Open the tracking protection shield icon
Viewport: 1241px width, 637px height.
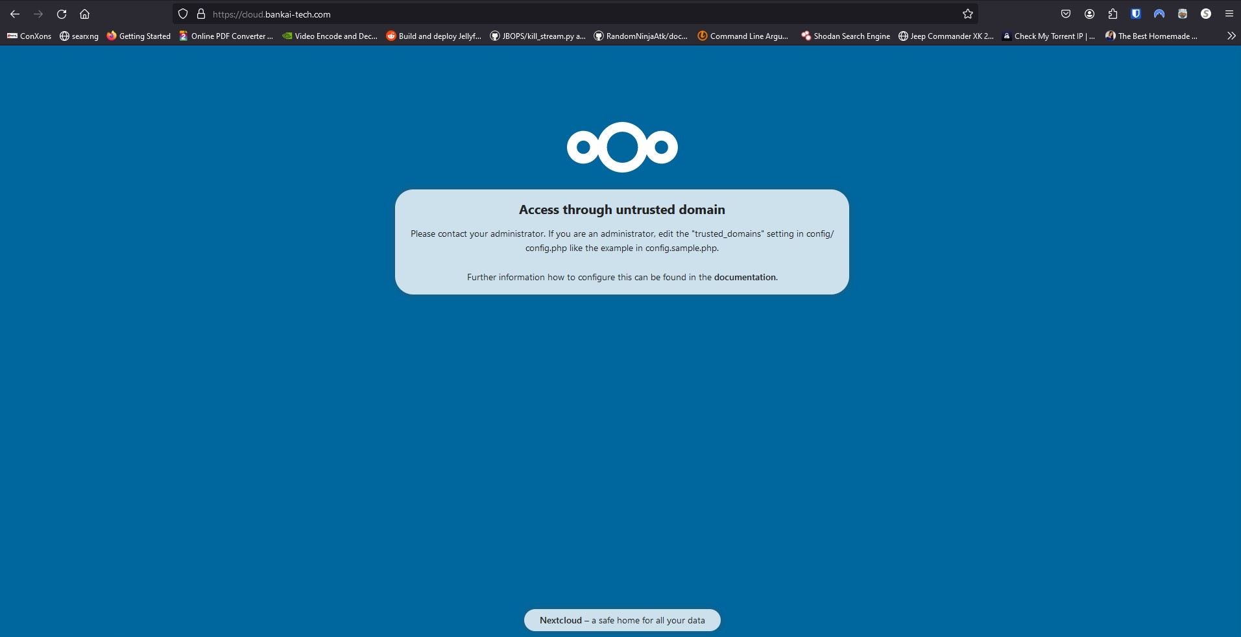(183, 14)
